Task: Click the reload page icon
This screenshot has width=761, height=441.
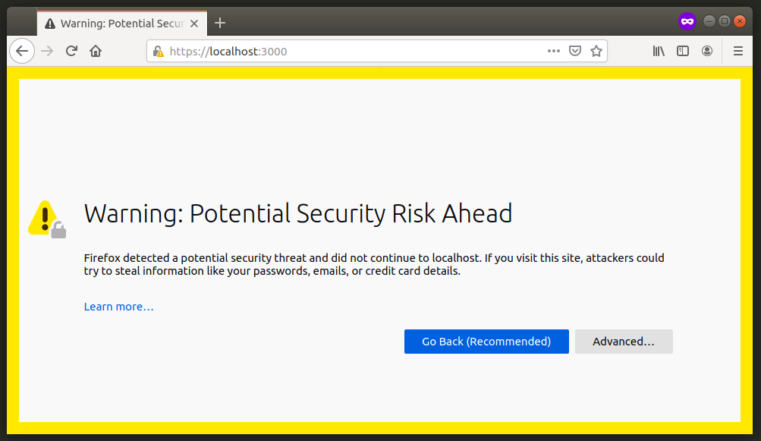Action: 71,51
